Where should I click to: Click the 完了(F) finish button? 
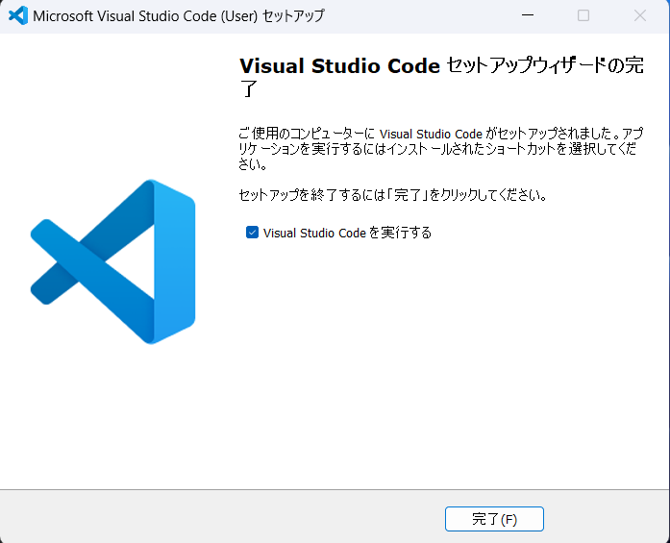coord(494,519)
